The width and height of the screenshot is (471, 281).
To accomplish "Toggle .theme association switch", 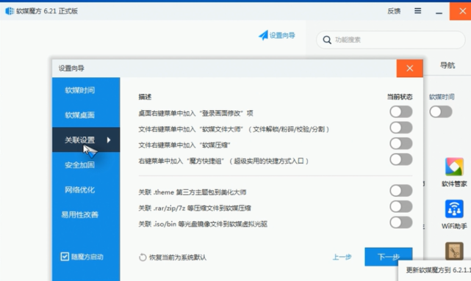I will [401, 191].
